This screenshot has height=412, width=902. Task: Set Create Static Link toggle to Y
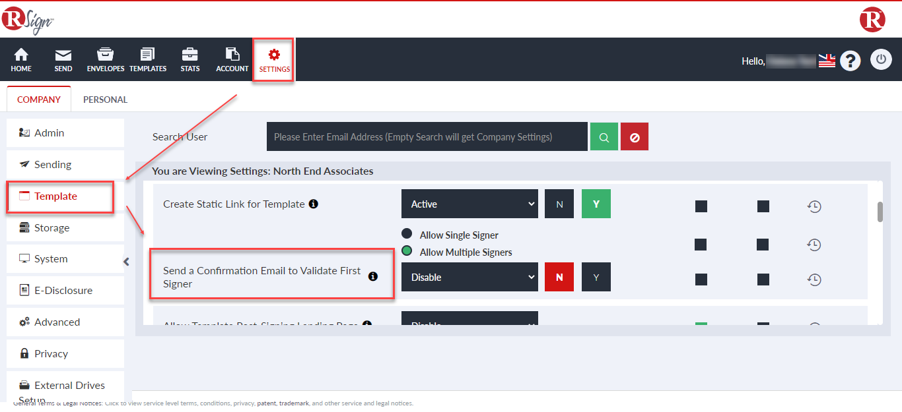596,204
